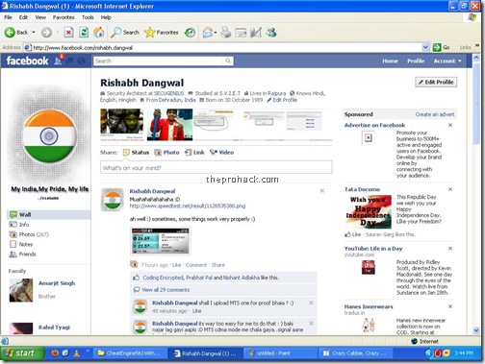
Task: Choose Photo in the Share bar
Action: (x=166, y=153)
